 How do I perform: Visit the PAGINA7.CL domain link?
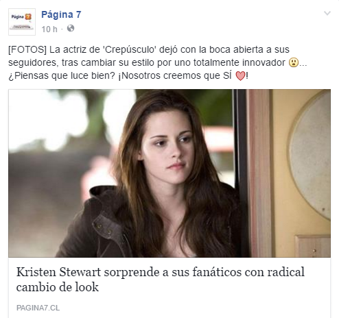tap(38, 308)
